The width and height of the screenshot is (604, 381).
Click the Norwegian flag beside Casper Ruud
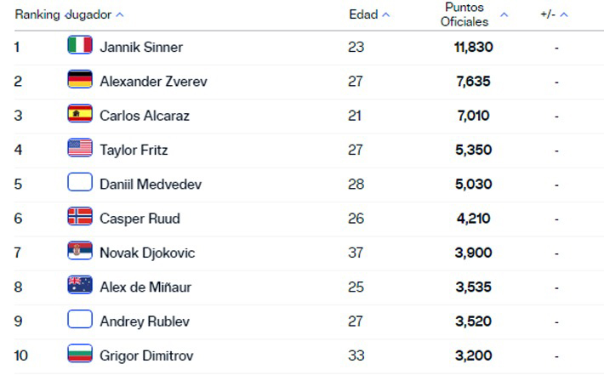pos(80,218)
